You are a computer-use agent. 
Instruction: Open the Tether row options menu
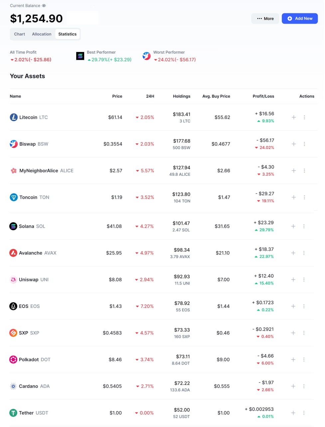(304, 413)
